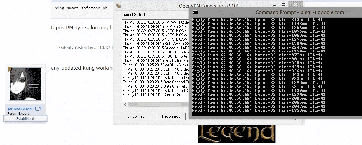This screenshot has height=145, width=362.
Task: Click the Established badge under jamesiswizard_1
Action: click(x=25, y=119)
